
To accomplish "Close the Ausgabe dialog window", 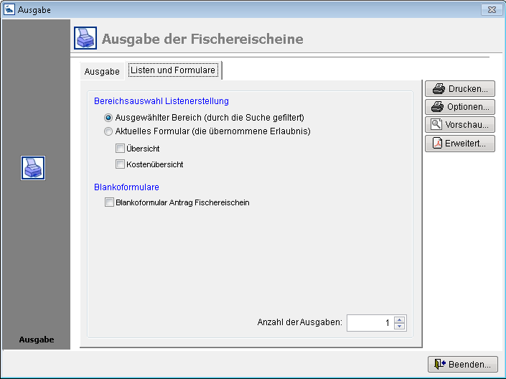I will (490, 9).
